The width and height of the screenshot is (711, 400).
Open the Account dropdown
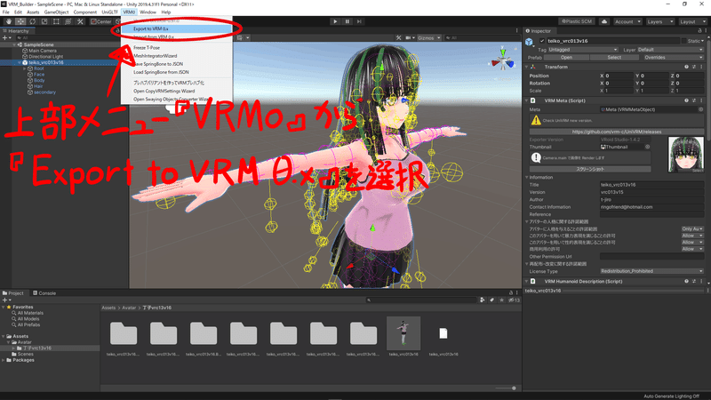(x=627, y=21)
